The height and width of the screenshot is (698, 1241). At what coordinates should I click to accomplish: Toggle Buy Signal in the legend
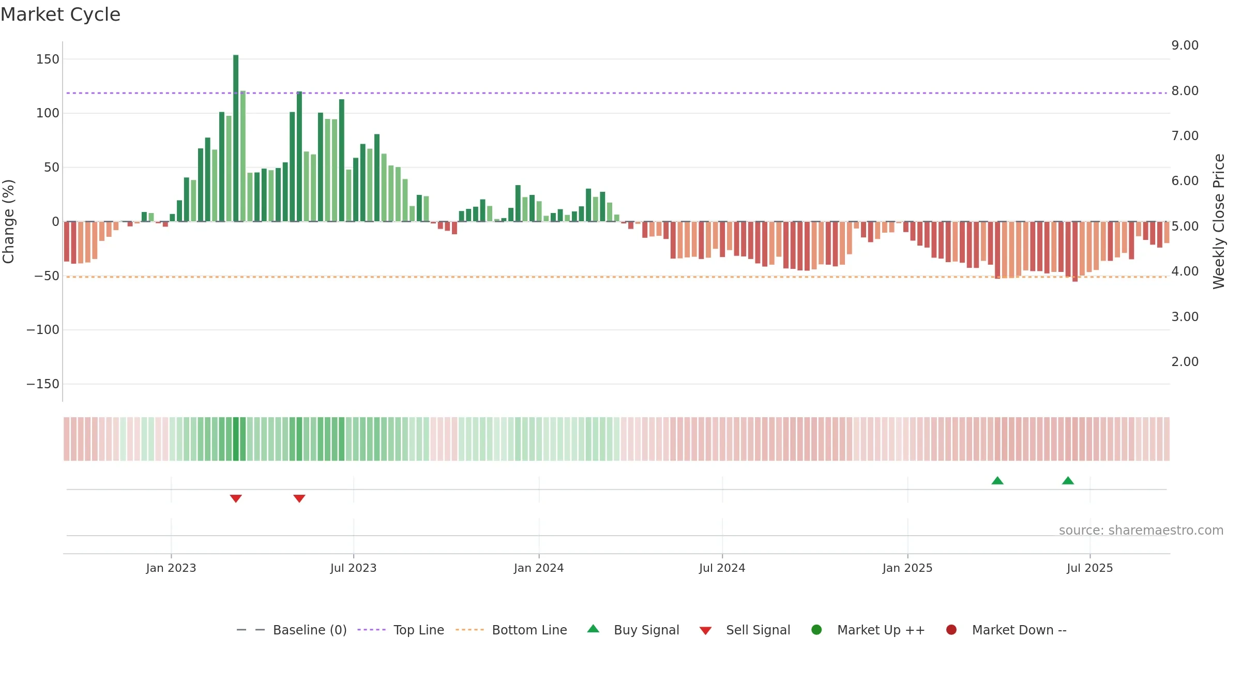coord(633,630)
